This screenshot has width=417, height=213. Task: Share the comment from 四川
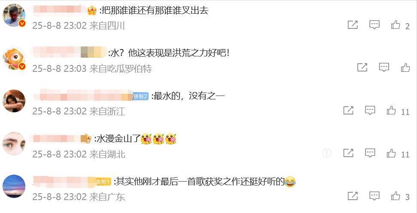(353, 25)
